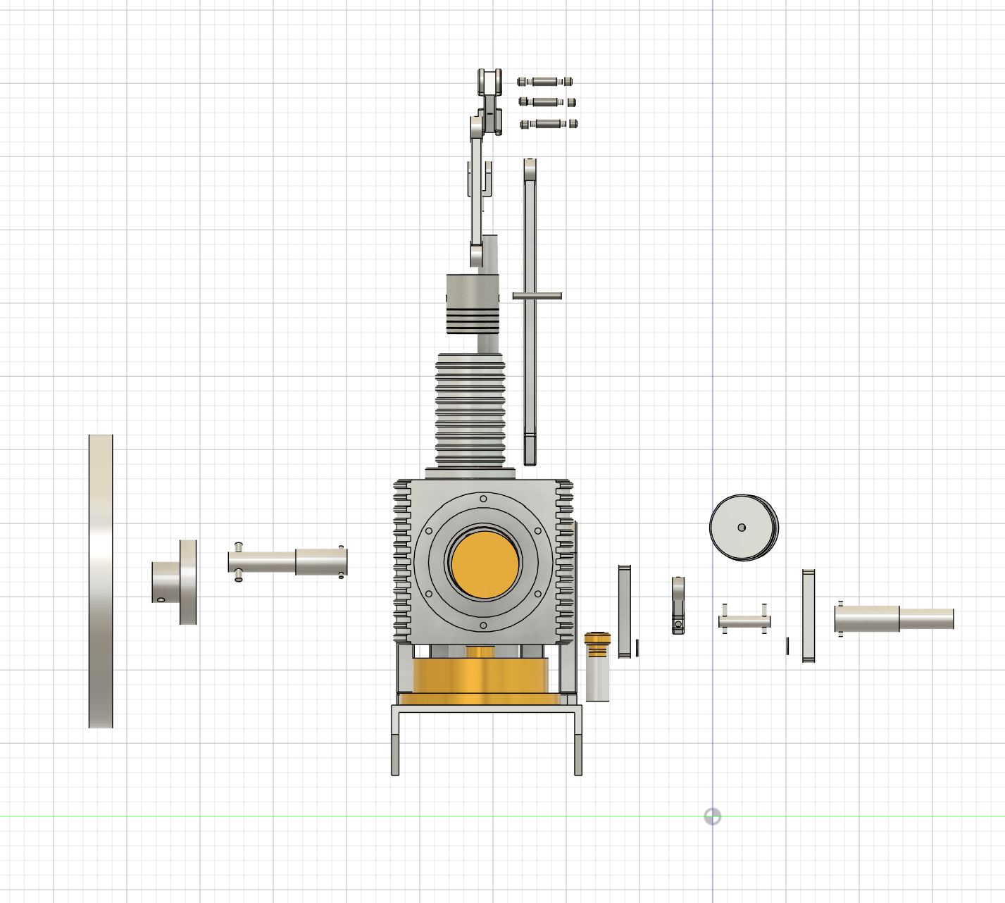Pick the lowest of three small pins
Viewport: 1005px width, 903px height.
(x=549, y=125)
